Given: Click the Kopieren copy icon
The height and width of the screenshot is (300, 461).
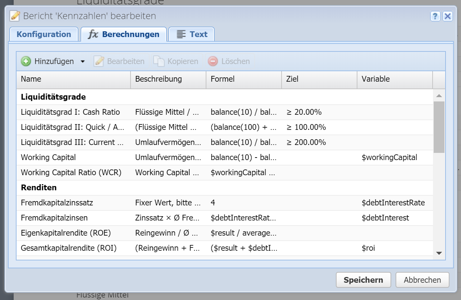Looking at the screenshot, I should pos(159,62).
